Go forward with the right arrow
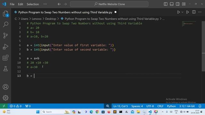Image resolution: width=205 pixels, height=115 pixels. pos(65,4)
